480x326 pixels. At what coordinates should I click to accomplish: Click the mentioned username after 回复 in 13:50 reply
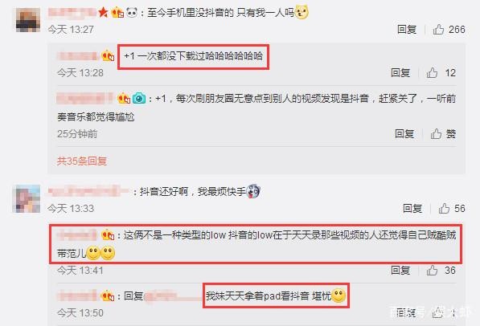tap(174, 296)
